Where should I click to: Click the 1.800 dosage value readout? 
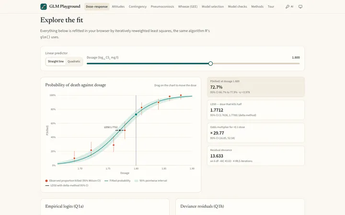point(296,57)
